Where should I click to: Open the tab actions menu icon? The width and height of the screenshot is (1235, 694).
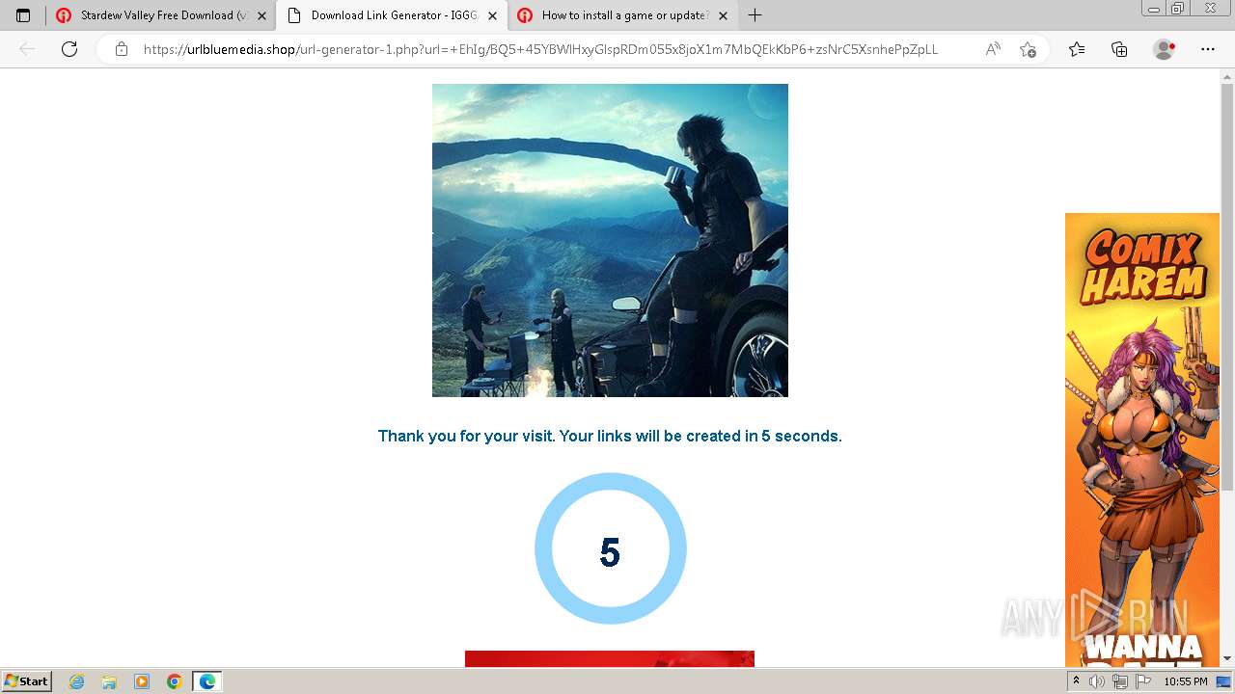[23, 15]
